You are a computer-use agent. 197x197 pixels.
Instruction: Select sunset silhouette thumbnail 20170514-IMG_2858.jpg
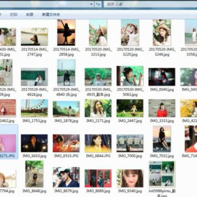coord(66,33)
